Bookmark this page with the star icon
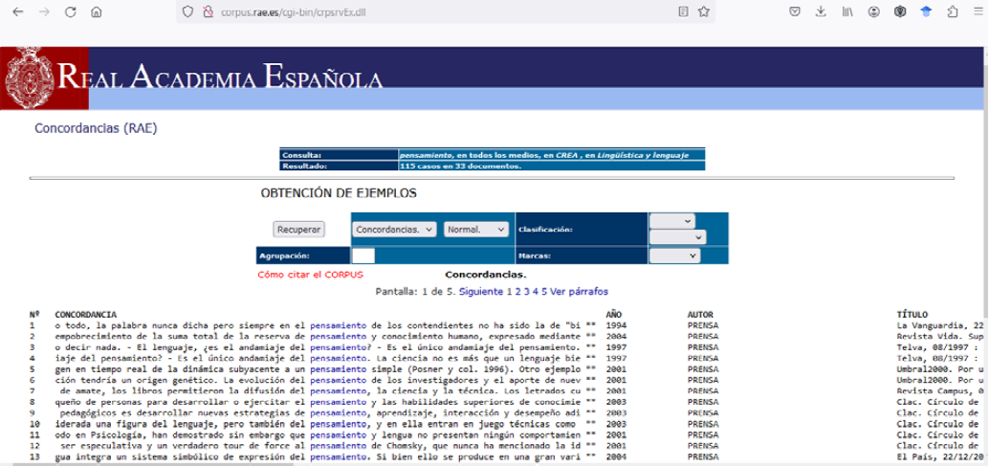 pyautogui.click(x=704, y=11)
